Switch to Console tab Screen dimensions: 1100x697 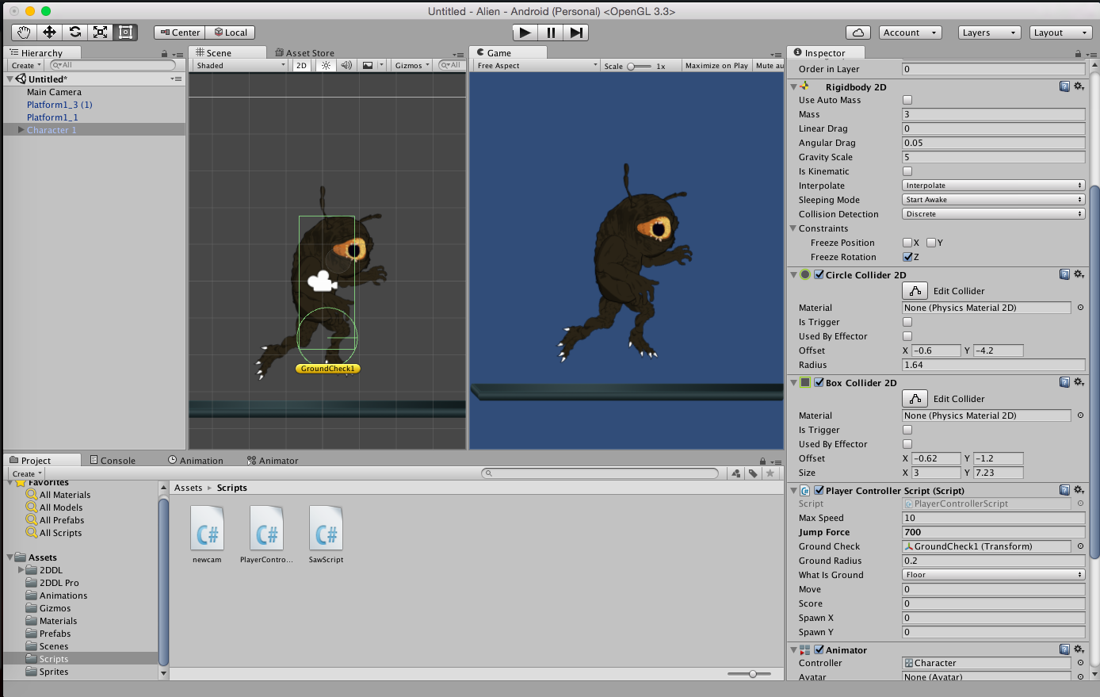[113, 460]
